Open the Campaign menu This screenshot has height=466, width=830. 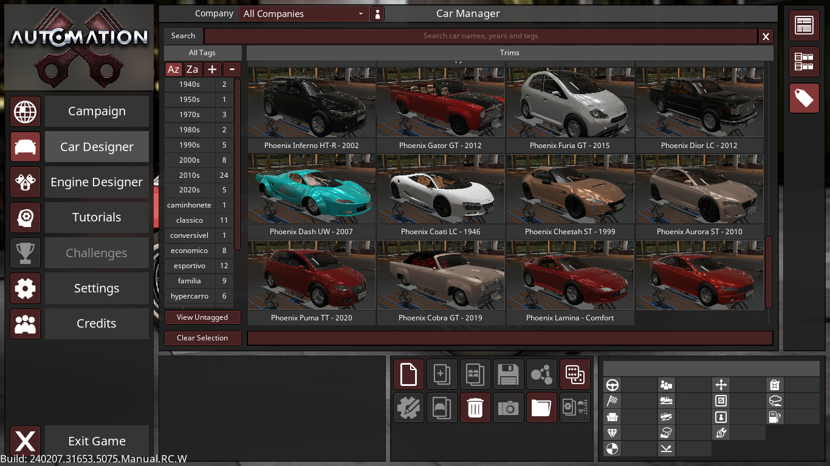(97, 111)
